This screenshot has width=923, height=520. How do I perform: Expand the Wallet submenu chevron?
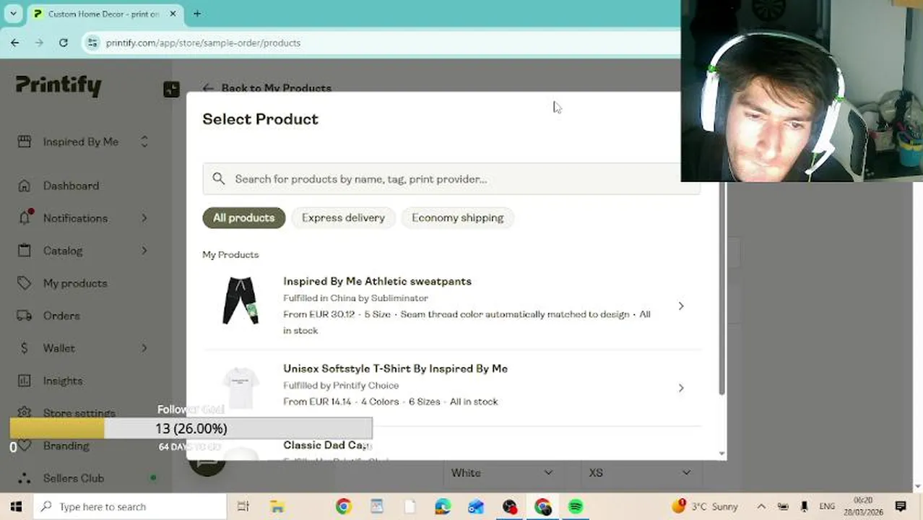(144, 348)
